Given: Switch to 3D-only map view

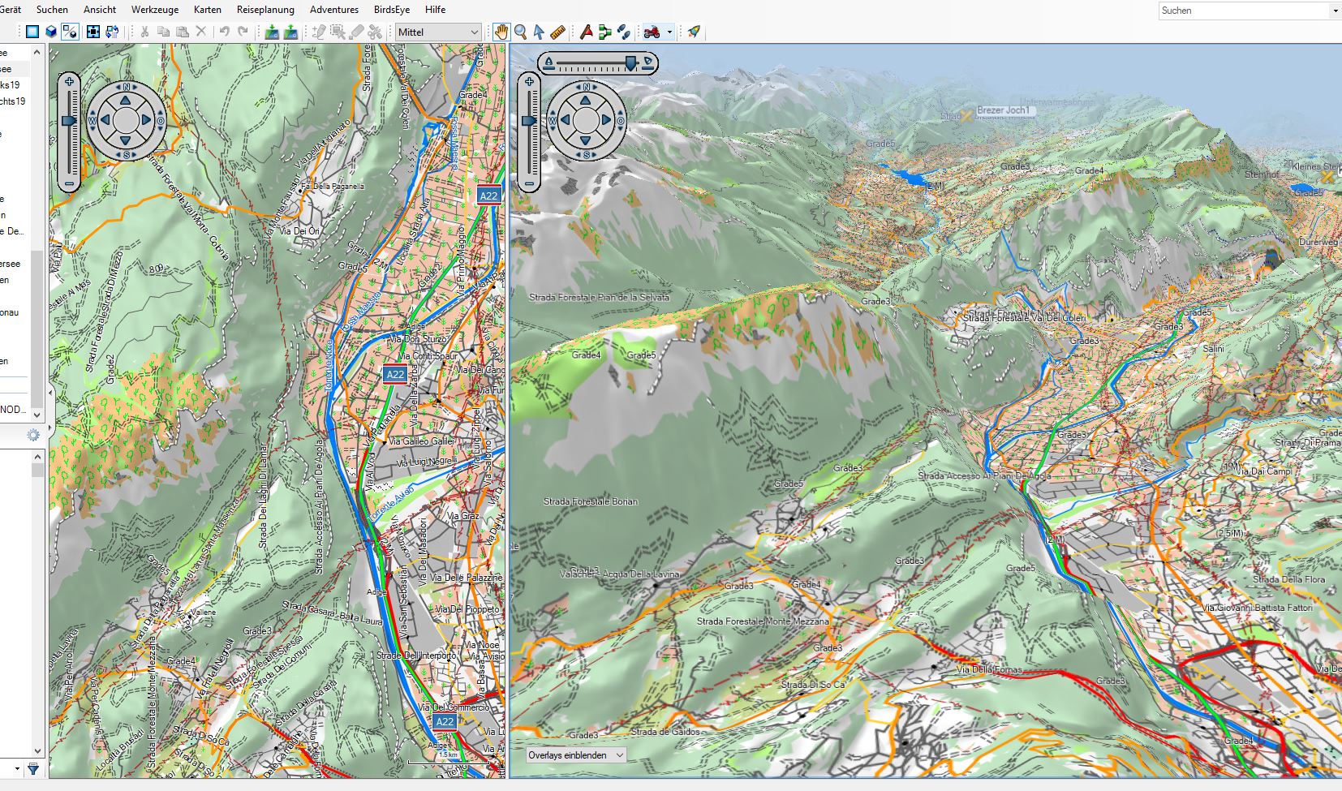Looking at the screenshot, I should pos(51,32).
